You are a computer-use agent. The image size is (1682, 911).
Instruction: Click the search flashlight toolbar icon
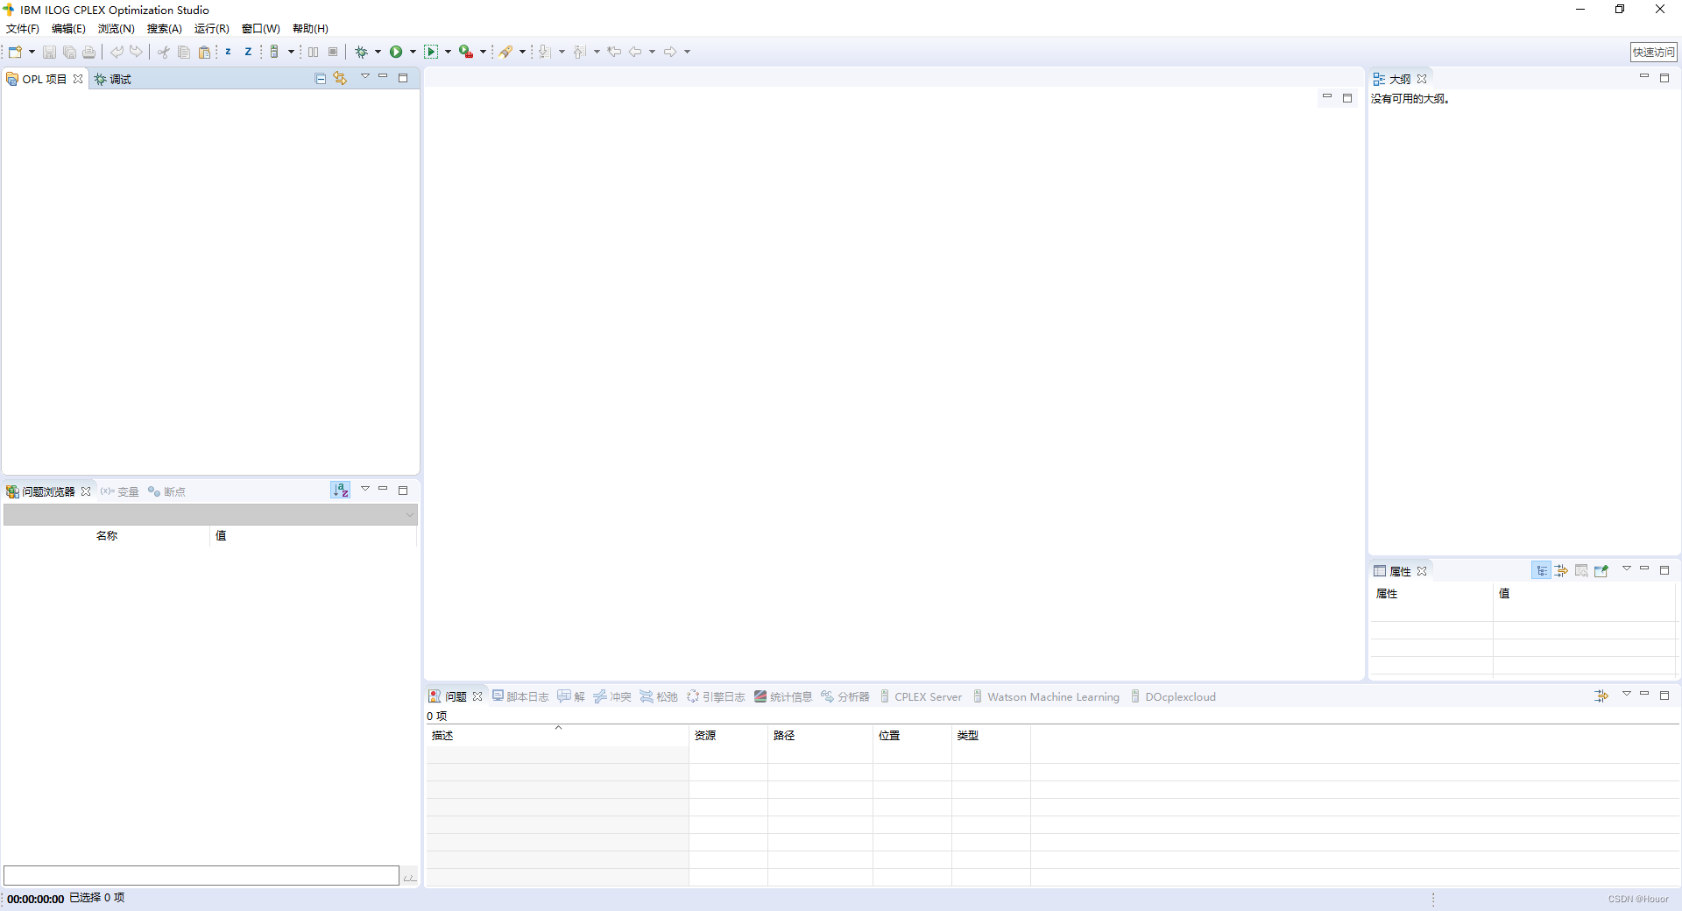pos(506,52)
